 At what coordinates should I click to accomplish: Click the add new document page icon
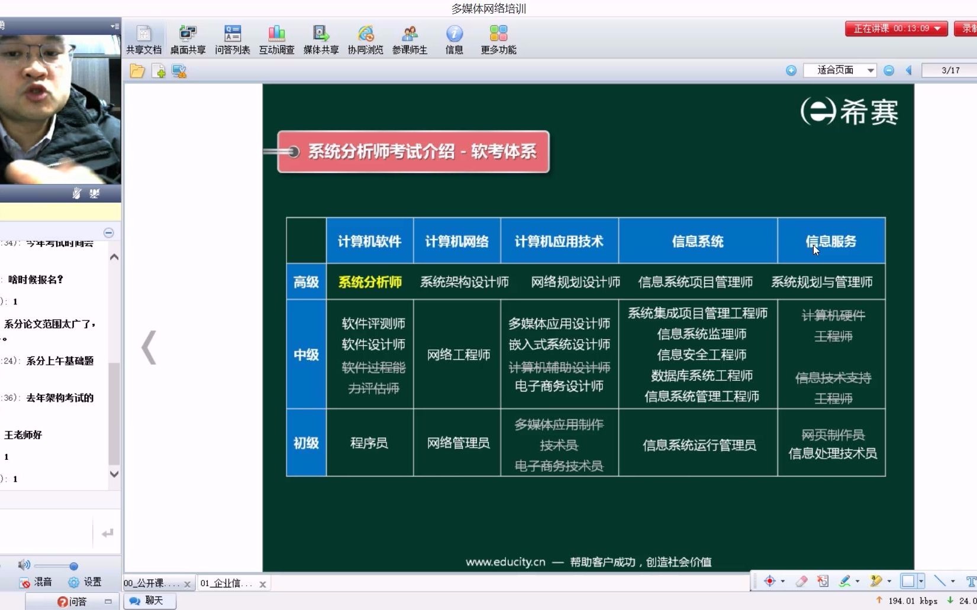coord(159,71)
